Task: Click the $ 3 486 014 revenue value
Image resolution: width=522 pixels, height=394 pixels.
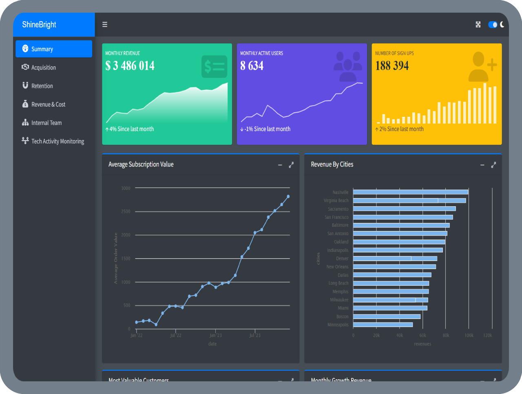Action: click(130, 66)
